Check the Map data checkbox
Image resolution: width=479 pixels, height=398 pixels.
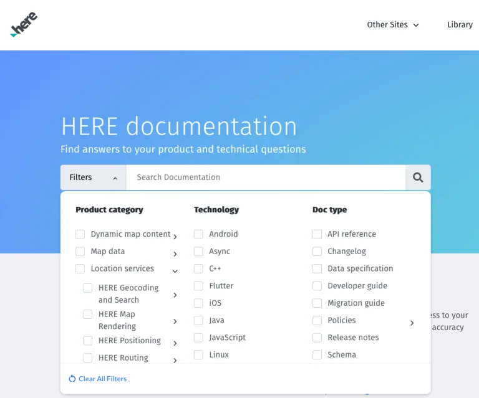tap(80, 252)
